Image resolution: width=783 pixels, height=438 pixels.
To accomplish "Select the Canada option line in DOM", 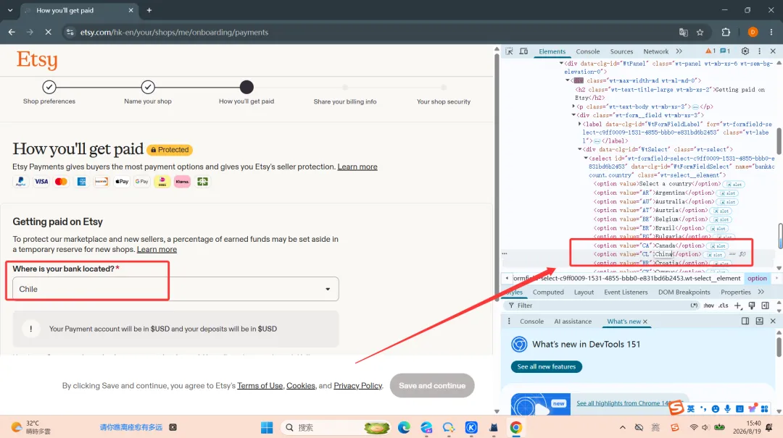I will pos(649,246).
